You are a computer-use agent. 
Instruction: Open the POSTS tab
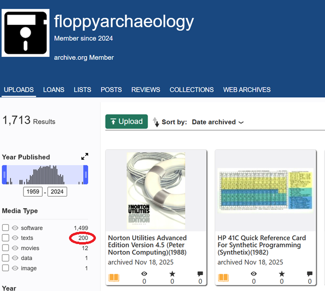click(111, 90)
